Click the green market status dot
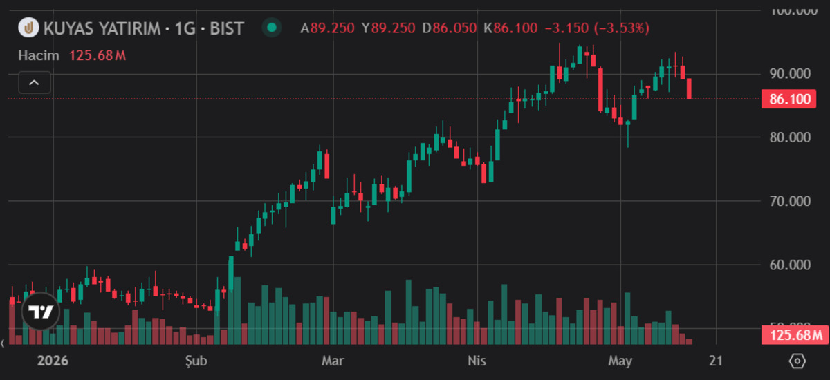Image resolution: width=830 pixels, height=380 pixels. (272, 28)
